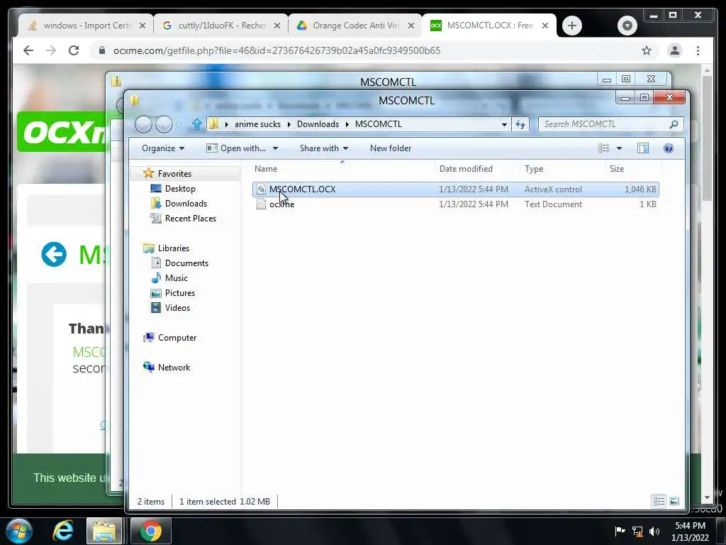
Task: Open Music library
Action: (x=176, y=277)
